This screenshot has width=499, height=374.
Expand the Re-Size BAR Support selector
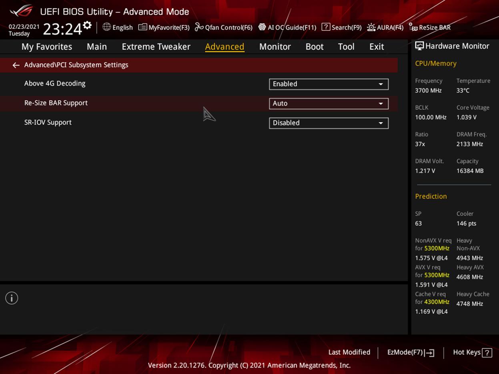328,103
